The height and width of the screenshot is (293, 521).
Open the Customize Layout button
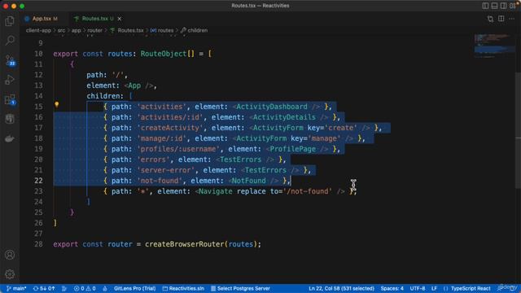513,6
